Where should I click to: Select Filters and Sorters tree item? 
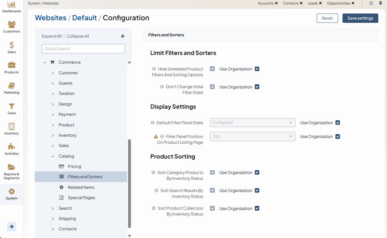pyautogui.click(x=81, y=177)
